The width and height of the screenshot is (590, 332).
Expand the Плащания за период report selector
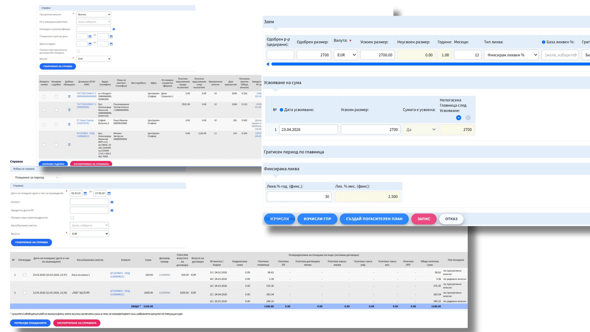pos(36,177)
